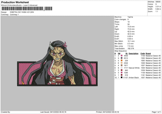Click the dark purple swatch with 6513 stitches
The image size is (162, 114).
[x=122, y=58]
